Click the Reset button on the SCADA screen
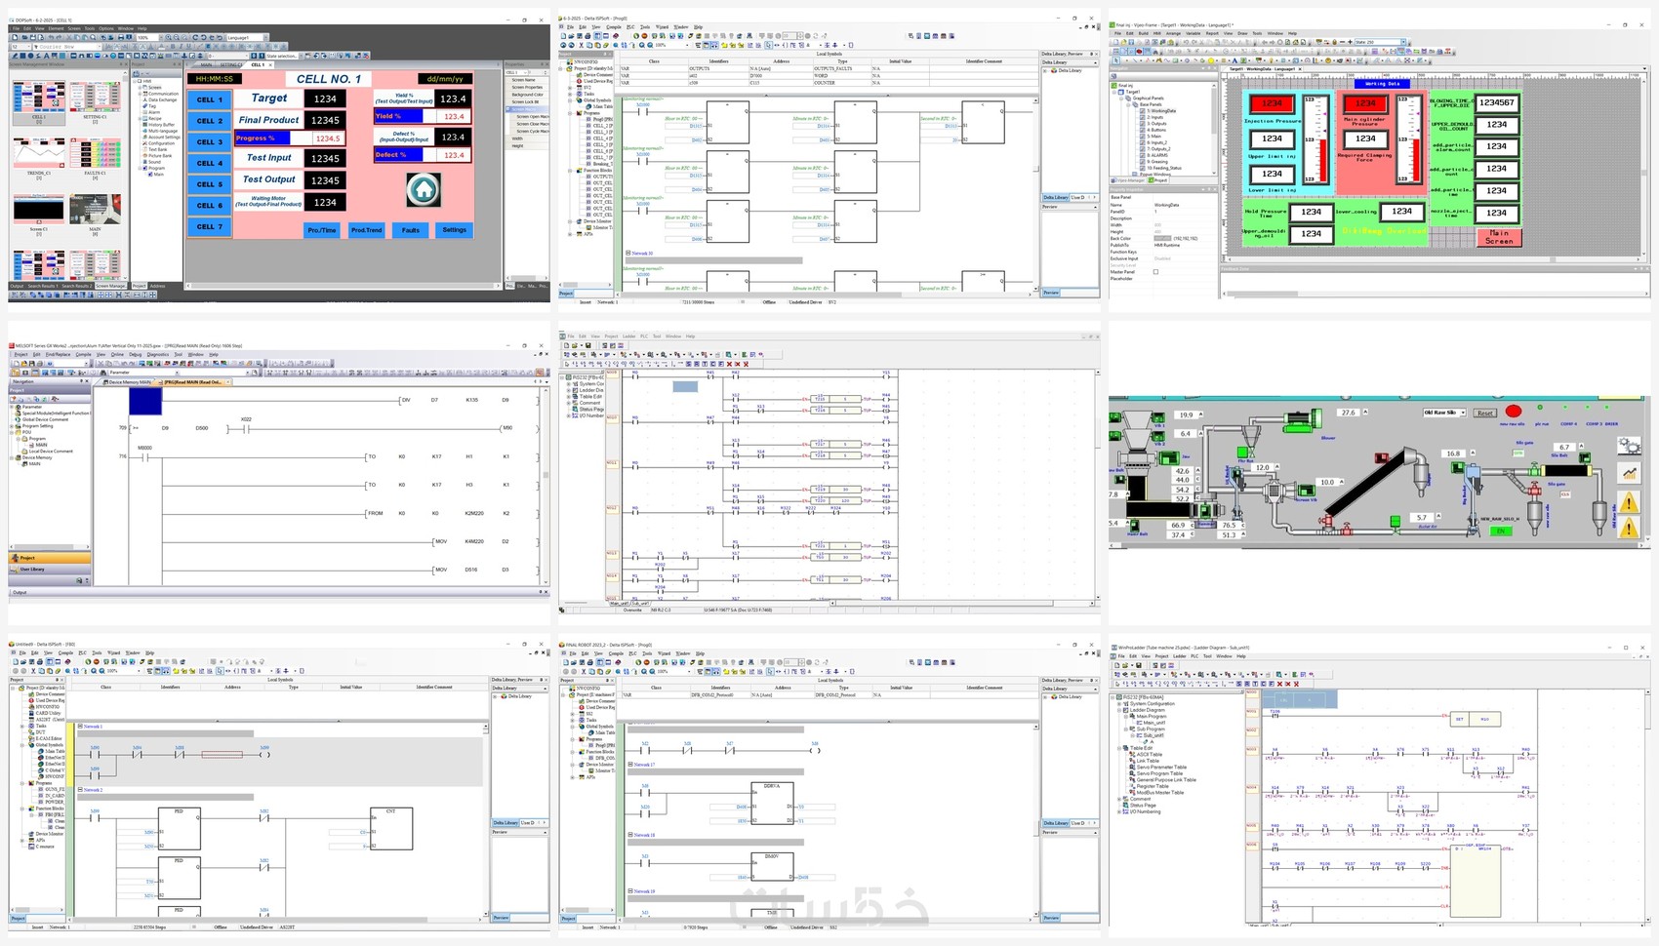The image size is (1659, 946). tap(1484, 413)
